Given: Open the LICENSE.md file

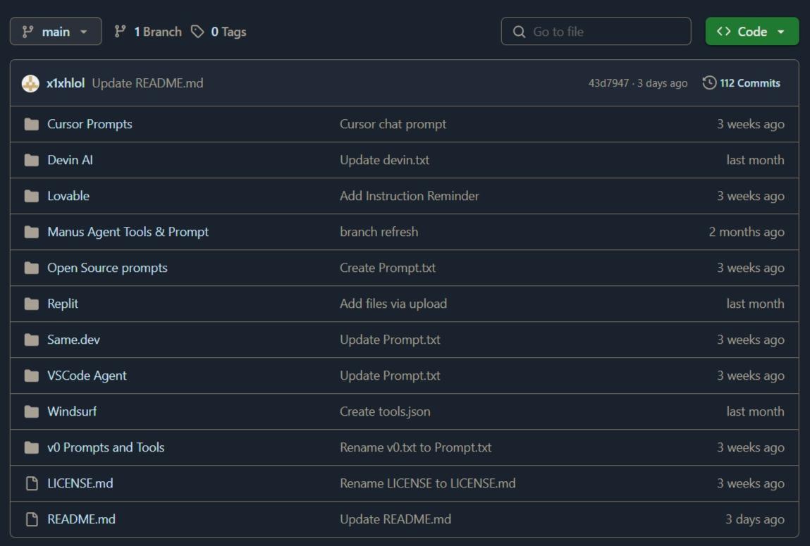Looking at the screenshot, I should click(x=80, y=483).
